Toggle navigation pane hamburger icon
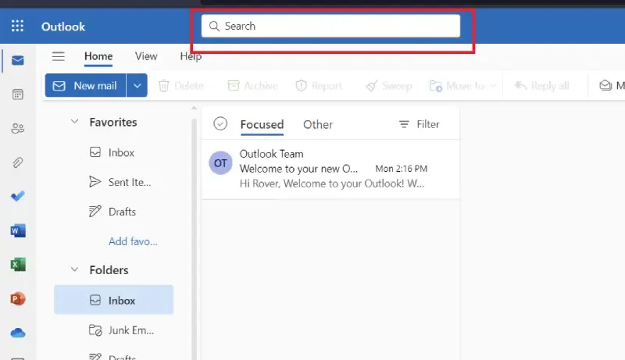 click(58, 56)
